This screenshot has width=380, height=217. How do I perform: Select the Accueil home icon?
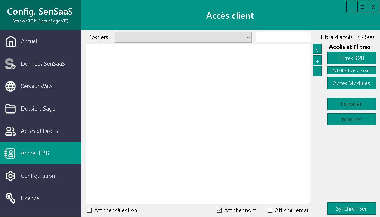click(9, 41)
